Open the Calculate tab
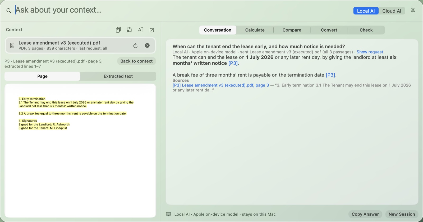The height and width of the screenshot is (222, 423). click(x=255, y=30)
